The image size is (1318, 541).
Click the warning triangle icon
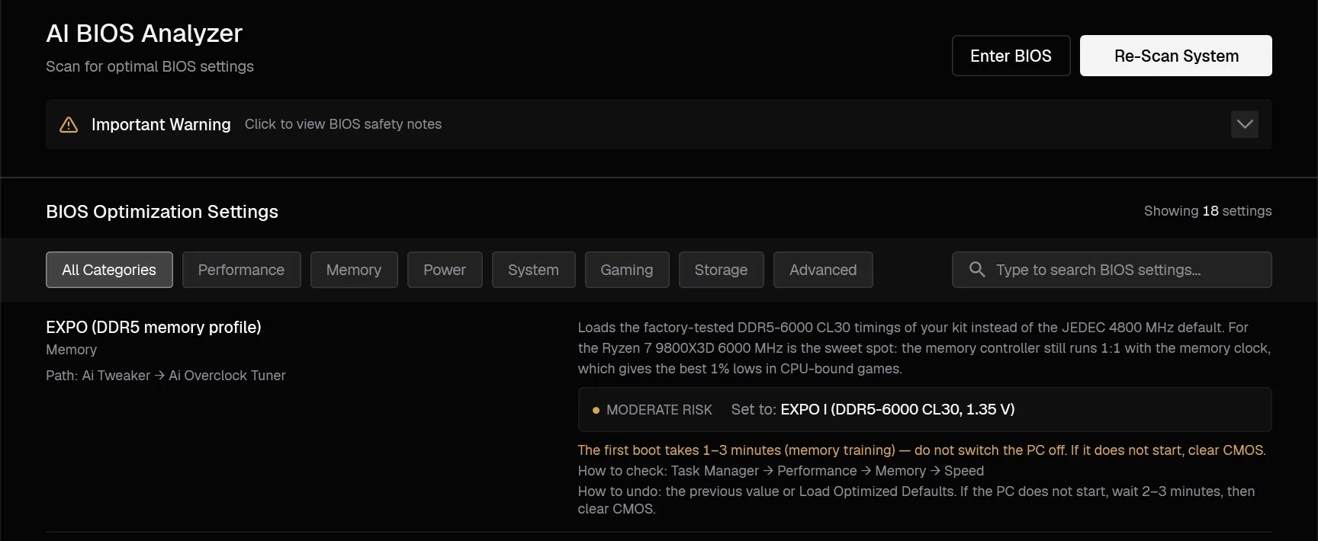click(x=69, y=124)
